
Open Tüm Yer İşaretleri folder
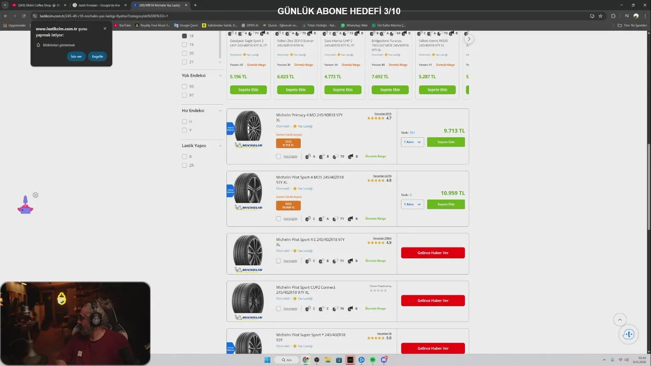click(x=632, y=25)
